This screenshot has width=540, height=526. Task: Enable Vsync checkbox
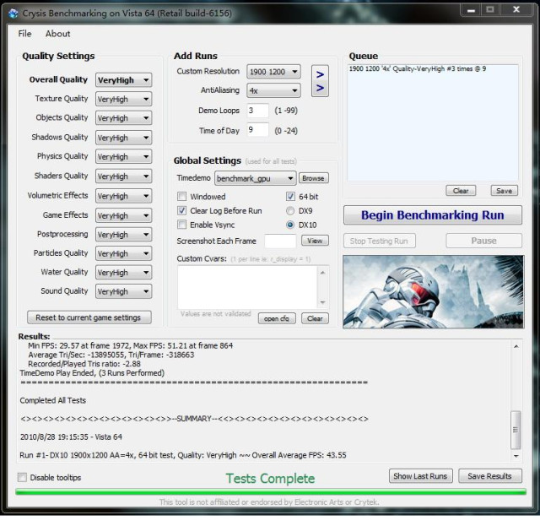[182, 225]
